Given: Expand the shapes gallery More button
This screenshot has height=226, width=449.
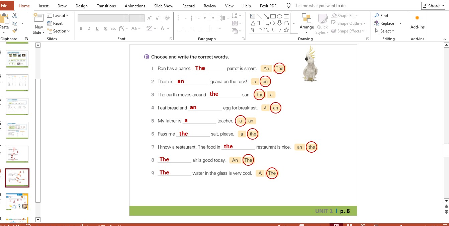Looking at the screenshot, I should tap(294, 23).
